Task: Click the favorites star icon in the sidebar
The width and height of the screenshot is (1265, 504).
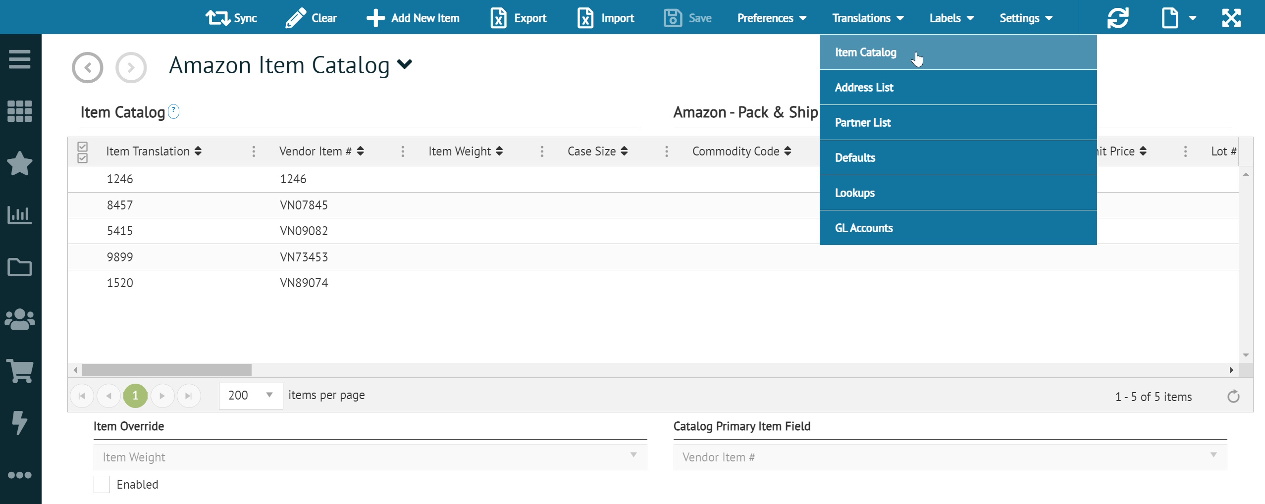Action: tap(20, 163)
